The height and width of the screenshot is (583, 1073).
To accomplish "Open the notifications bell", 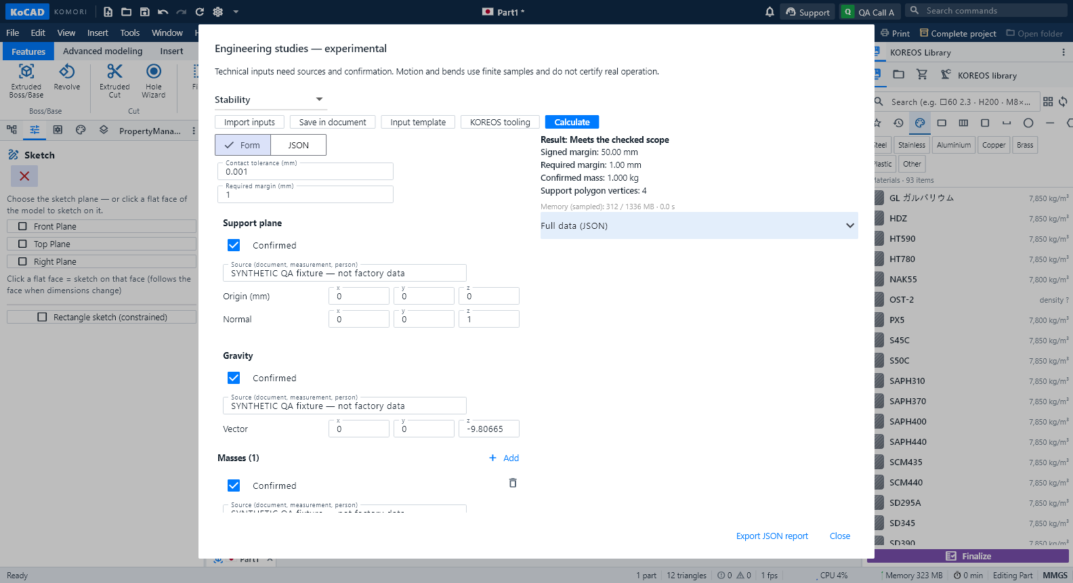I will pos(770,12).
